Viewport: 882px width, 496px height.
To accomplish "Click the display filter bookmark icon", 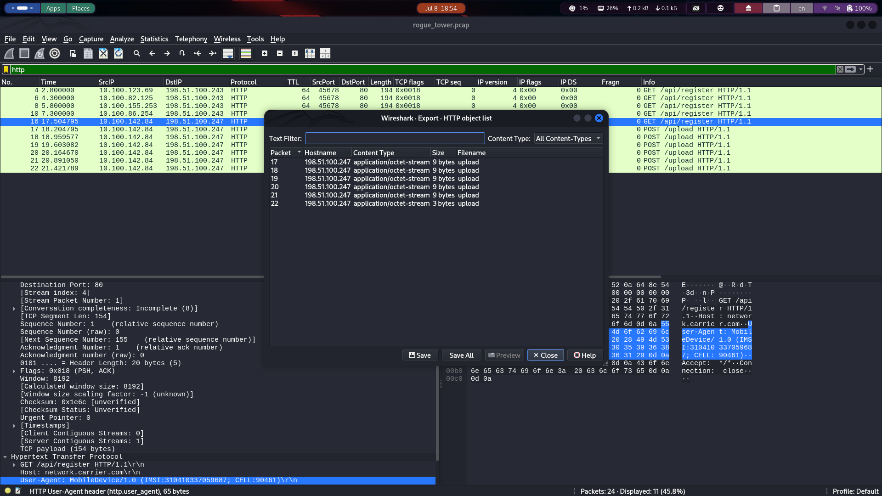I will (6, 69).
